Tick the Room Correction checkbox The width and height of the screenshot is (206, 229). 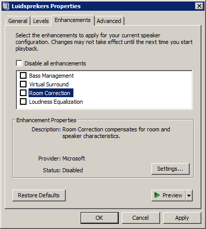(23, 93)
